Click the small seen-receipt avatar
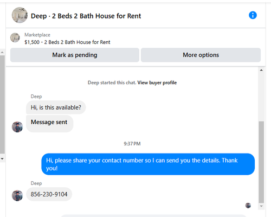The height and width of the screenshot is (217, 271). click(248, 206)
